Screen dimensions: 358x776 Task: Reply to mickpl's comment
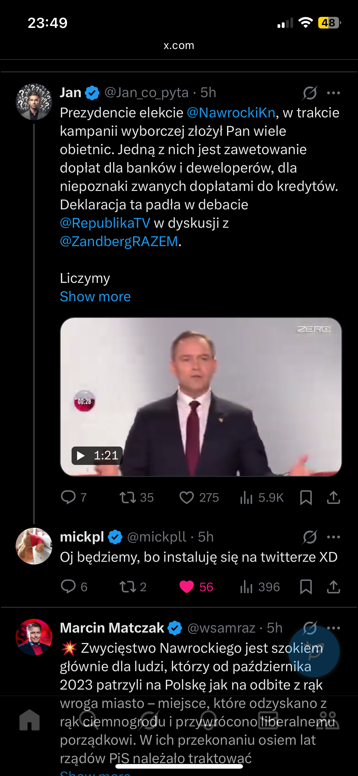(x=68, y=587)
